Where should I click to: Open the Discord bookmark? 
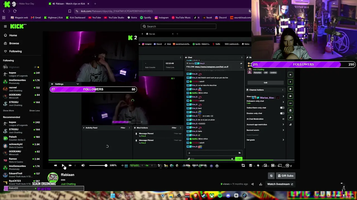[x=221, y=17]
